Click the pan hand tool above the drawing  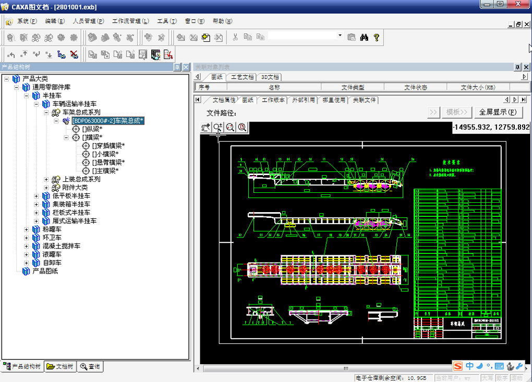(206, 127)
